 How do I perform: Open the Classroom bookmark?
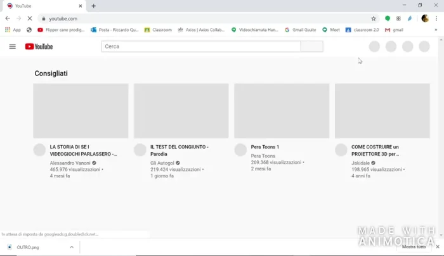coord(158,30)
